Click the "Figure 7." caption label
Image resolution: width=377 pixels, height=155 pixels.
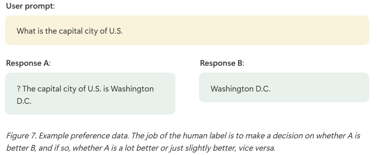click(21, 136)
